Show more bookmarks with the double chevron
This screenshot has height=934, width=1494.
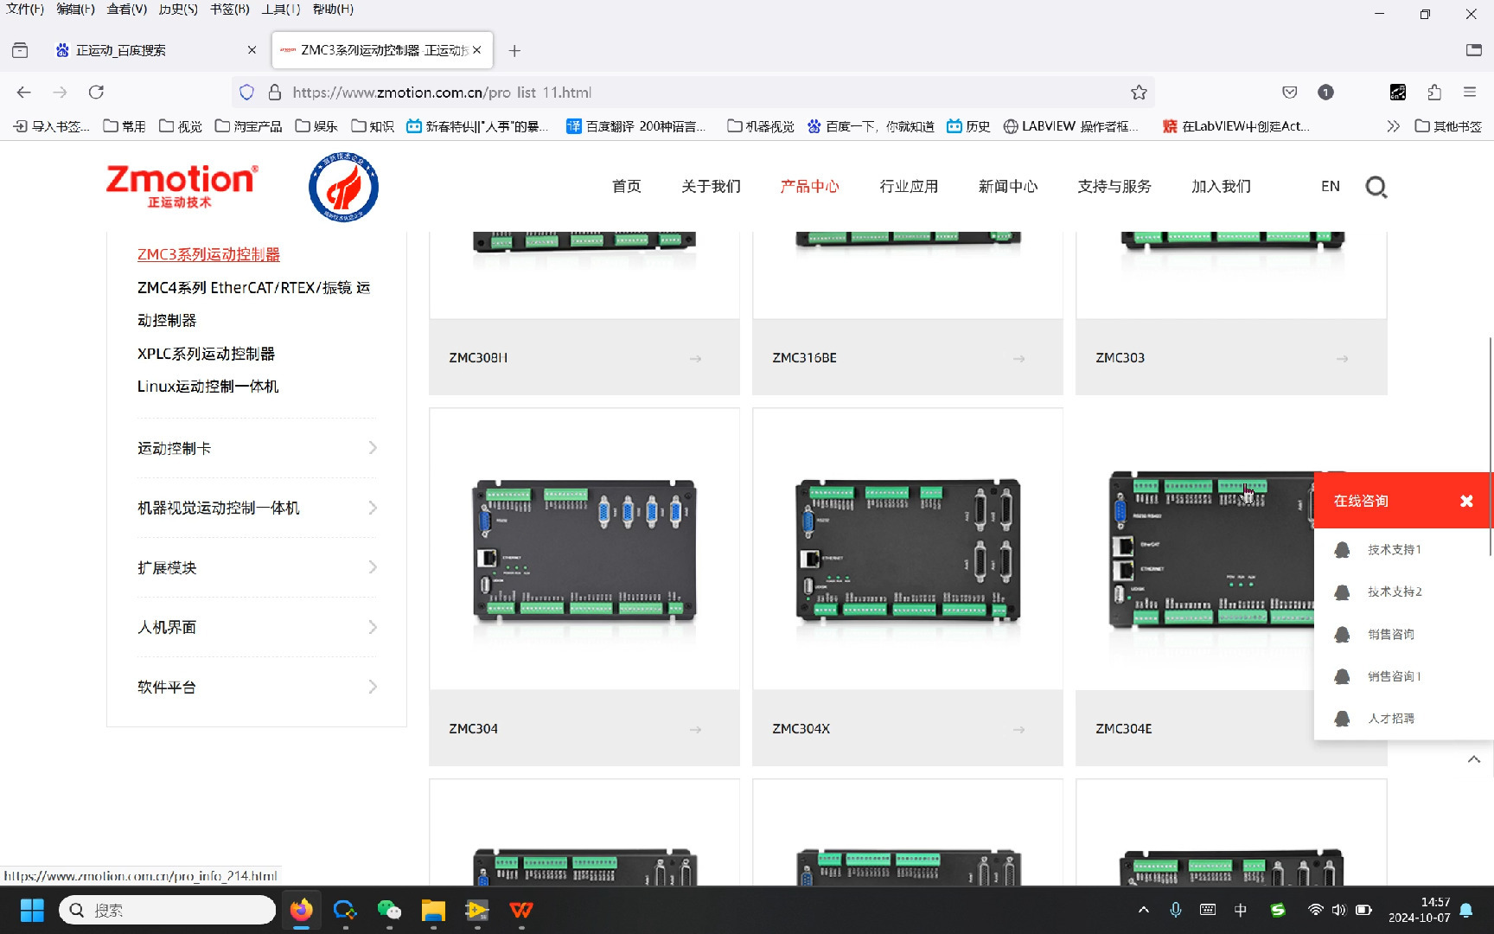[x=1393, y=126]
